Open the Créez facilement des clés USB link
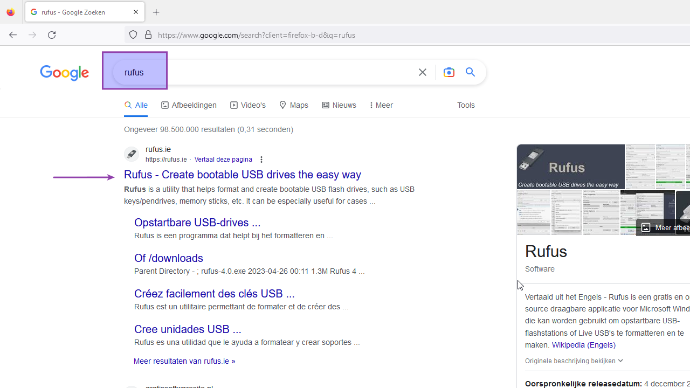Image resolution: width=690 pixels, height=388 pixels. (x=215, y=294)
